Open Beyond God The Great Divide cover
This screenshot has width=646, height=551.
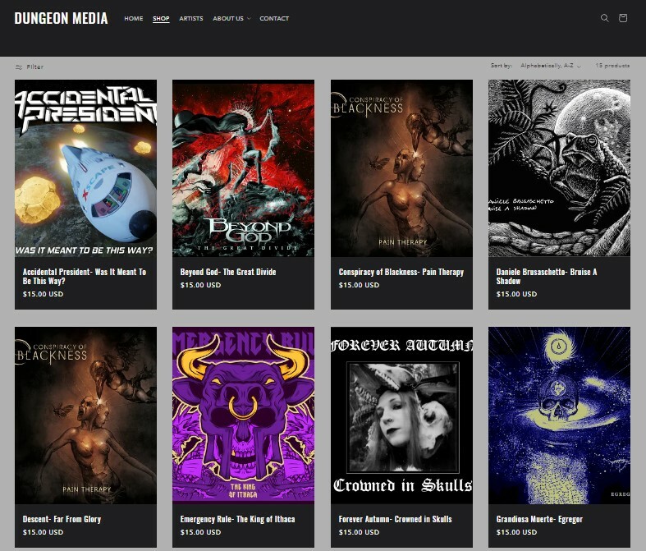pyautogui.click(x=243, y=168)
